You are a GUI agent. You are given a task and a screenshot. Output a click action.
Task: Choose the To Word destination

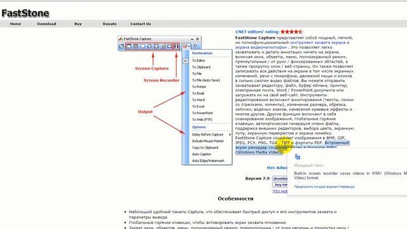point(198,100)
